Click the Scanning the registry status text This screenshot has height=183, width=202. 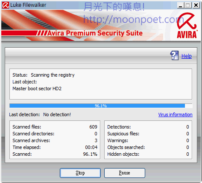coord(53,75)
